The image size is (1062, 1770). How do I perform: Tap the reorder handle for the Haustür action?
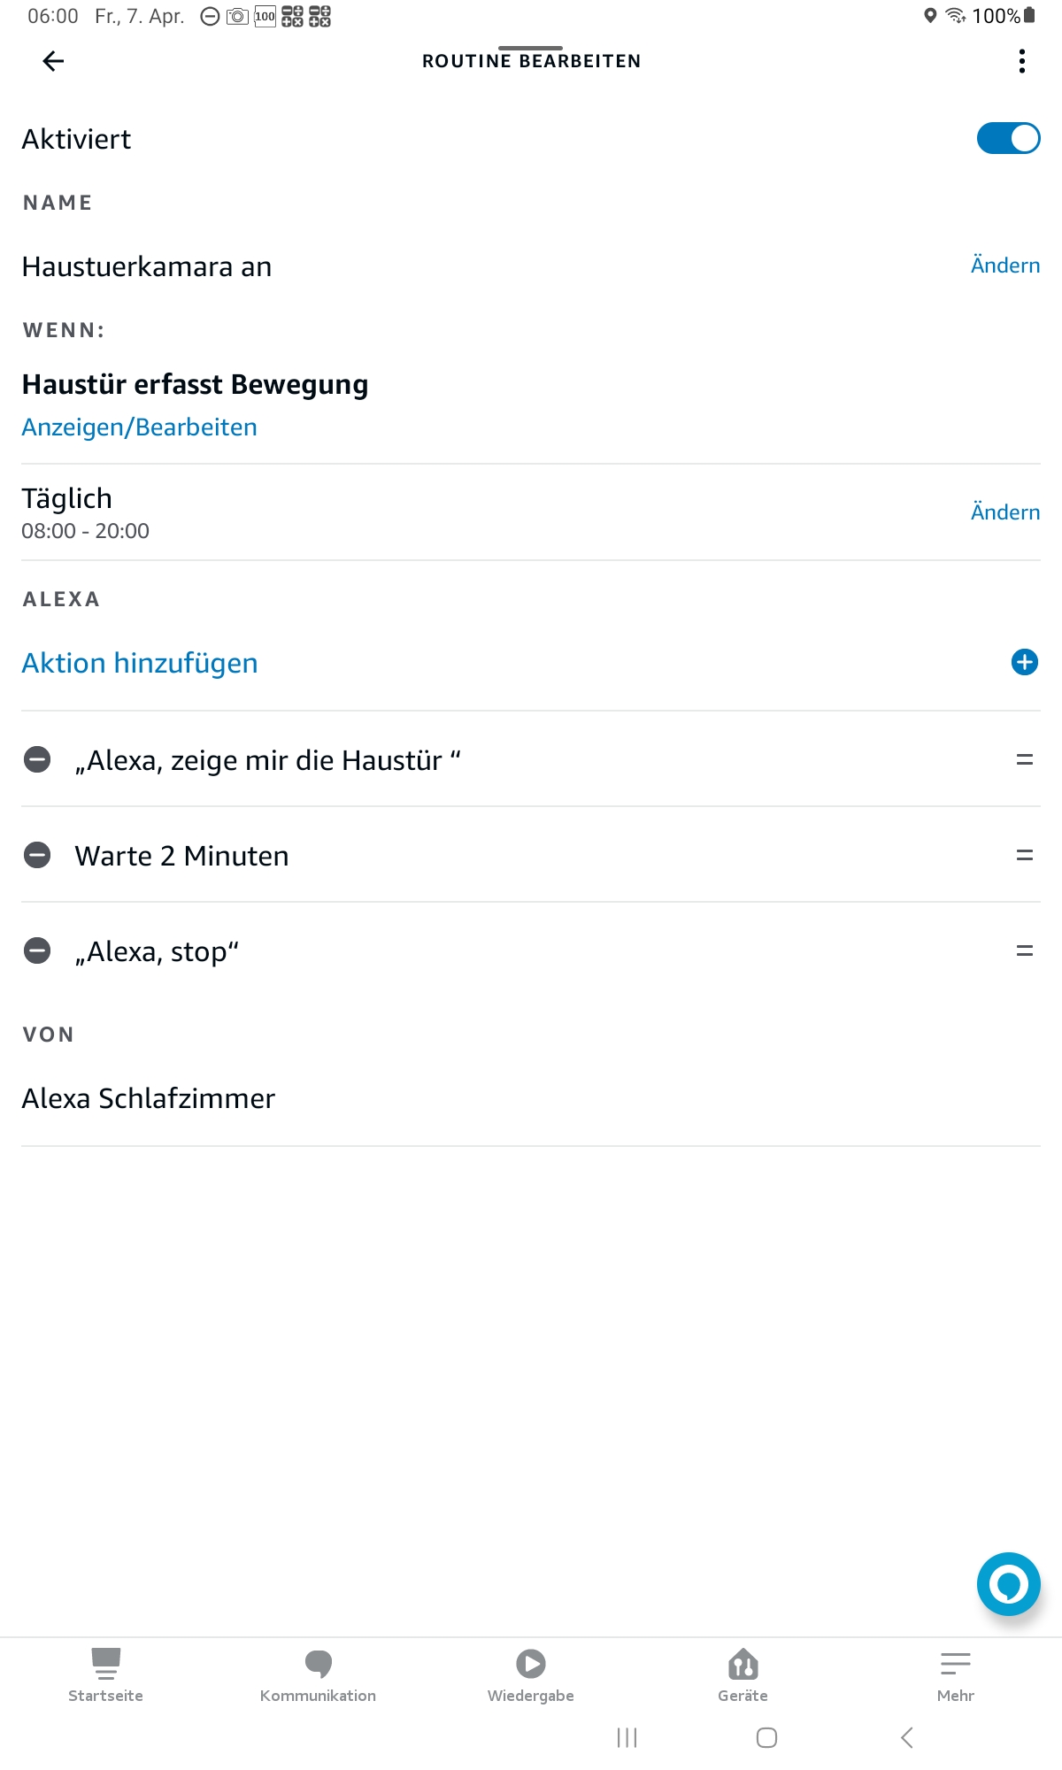click(x=1025, y=759)
